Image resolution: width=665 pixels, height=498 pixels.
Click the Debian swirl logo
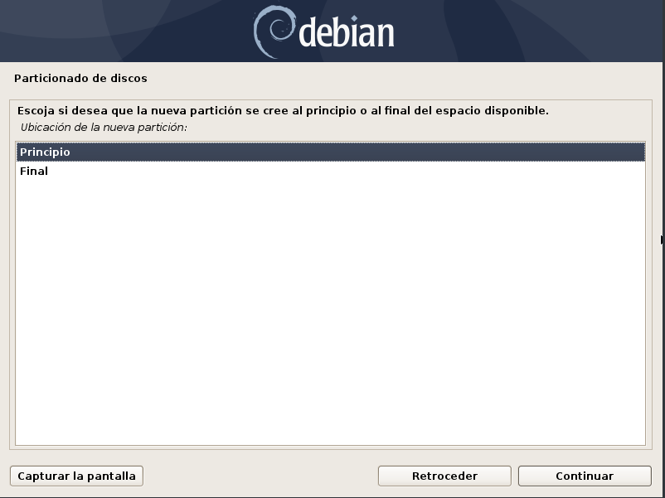click(274, 31)
